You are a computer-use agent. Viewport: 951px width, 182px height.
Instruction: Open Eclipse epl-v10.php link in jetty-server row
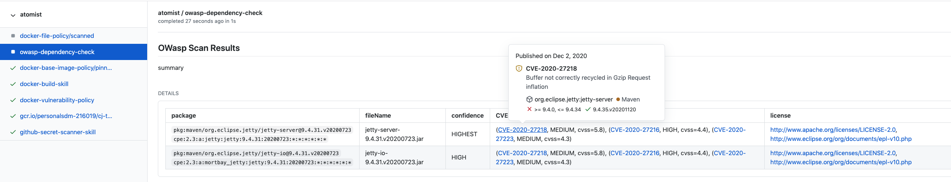coord(841,139)
